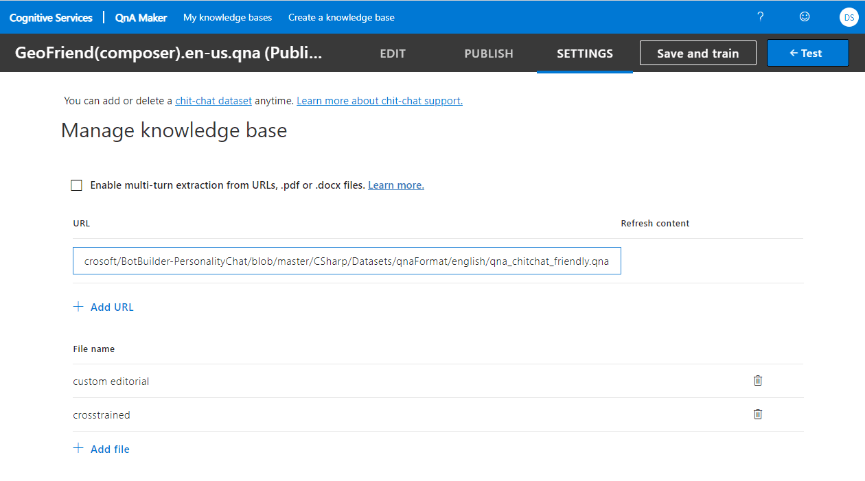Click into the chitchat URL input field
Image resolution: width=865 pixels, height=481 pixels.
coord(347,261)
